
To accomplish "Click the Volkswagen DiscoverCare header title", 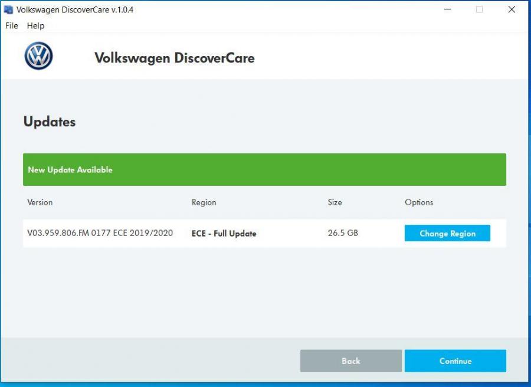I will coord(174,58).
